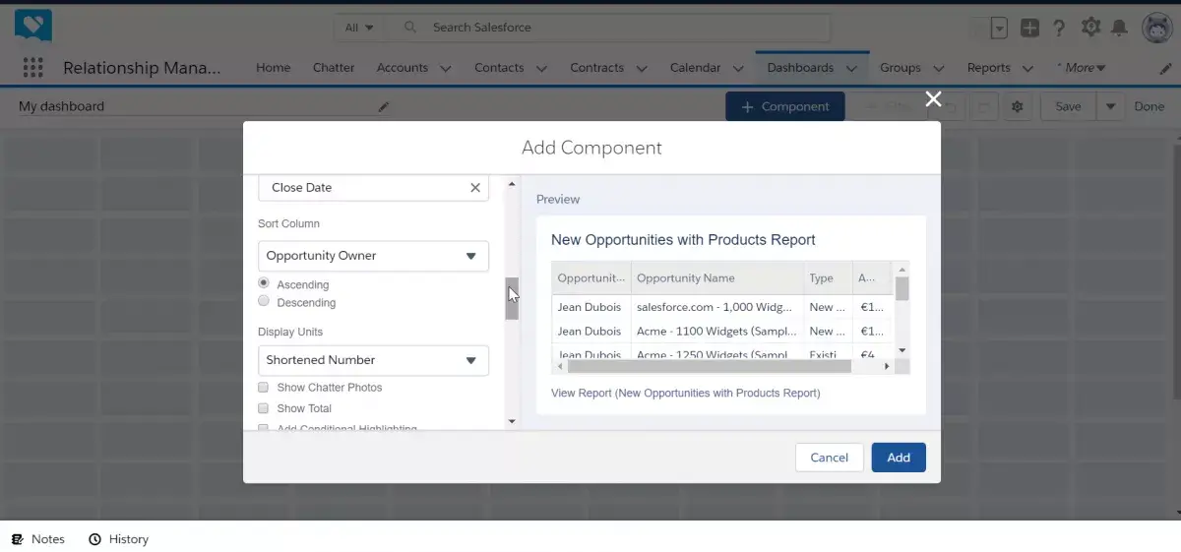Click the Save dashboard button
This screenshot has height=552, width=1181.
[x=1068, y=106]
